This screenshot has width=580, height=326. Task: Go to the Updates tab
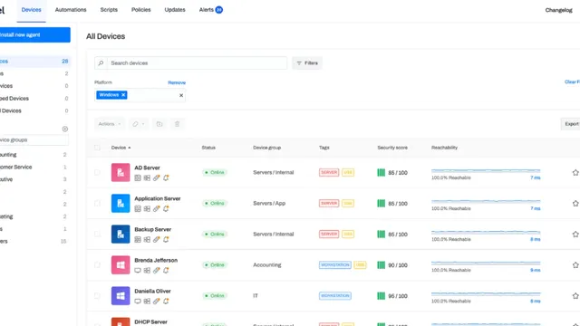175,10
